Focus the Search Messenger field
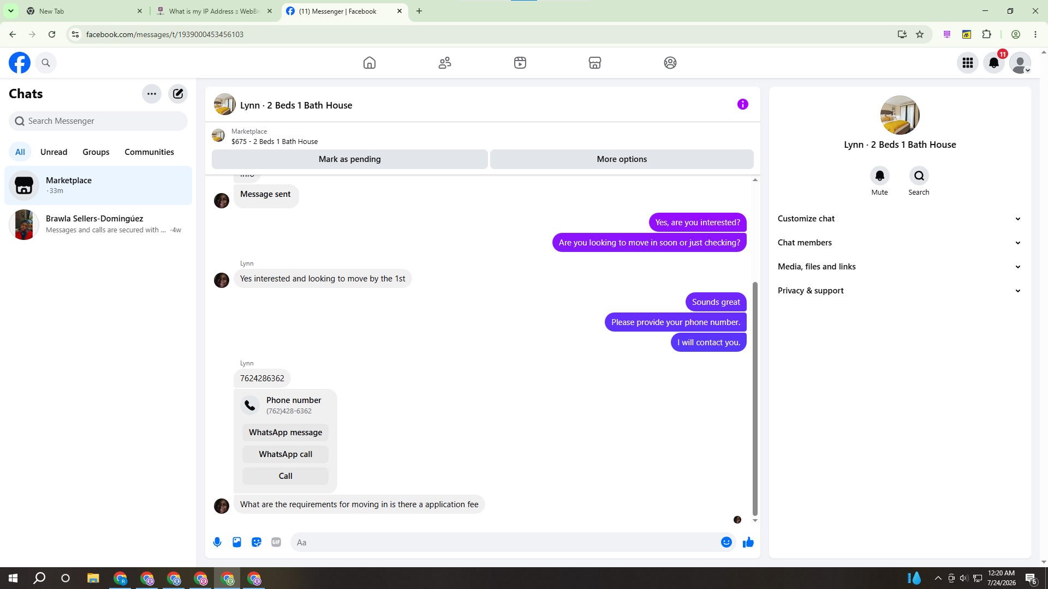Image resolution: width=1048 pixels, height=589 pixels. (x=98, y=121)
